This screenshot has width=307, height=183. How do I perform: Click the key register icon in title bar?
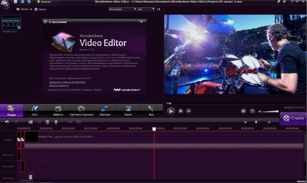[278, 2]
